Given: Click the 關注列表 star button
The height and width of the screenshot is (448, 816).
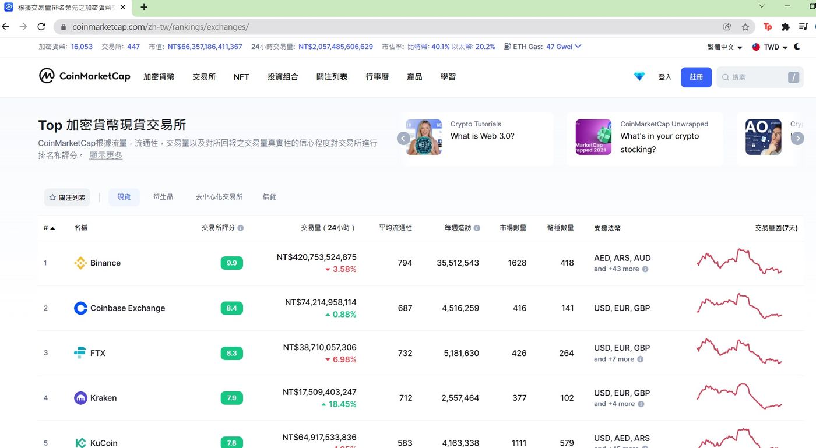Looking at the screenshot, I should 67,197.
